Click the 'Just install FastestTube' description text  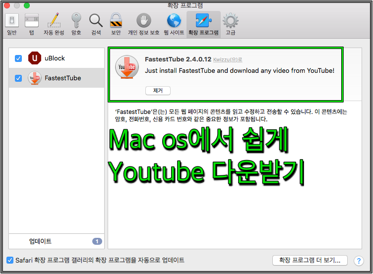click(x=240, y=70)
